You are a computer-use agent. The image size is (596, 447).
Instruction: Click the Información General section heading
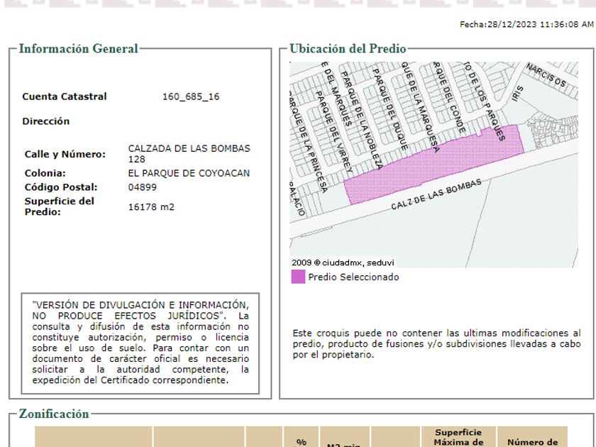pyautogui.click(x=78, y=49)
